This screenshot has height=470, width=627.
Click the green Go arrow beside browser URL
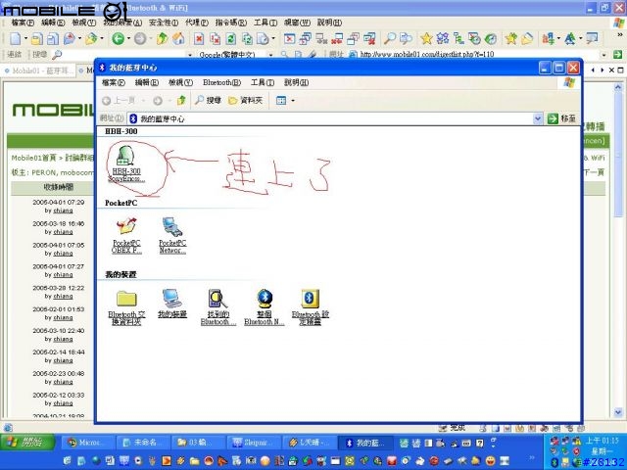[x=617, y=55]
